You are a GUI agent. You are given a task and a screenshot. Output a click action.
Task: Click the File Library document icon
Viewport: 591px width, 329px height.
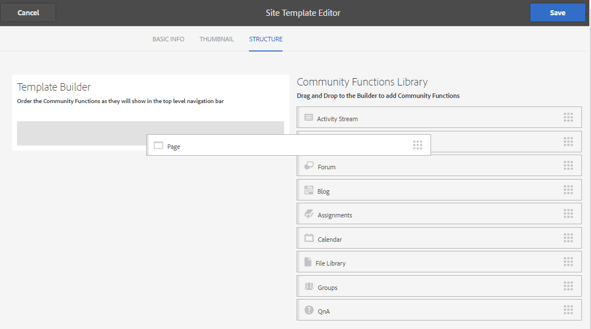[308, 262]
